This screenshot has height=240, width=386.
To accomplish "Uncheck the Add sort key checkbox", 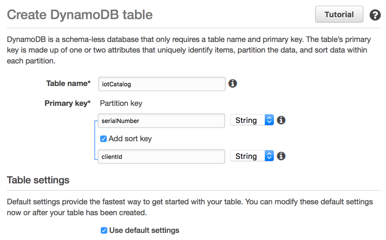I will (103, 139).
